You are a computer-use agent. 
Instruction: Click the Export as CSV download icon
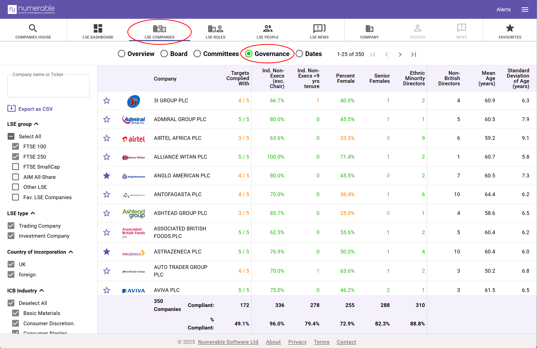tap(12, 109)
